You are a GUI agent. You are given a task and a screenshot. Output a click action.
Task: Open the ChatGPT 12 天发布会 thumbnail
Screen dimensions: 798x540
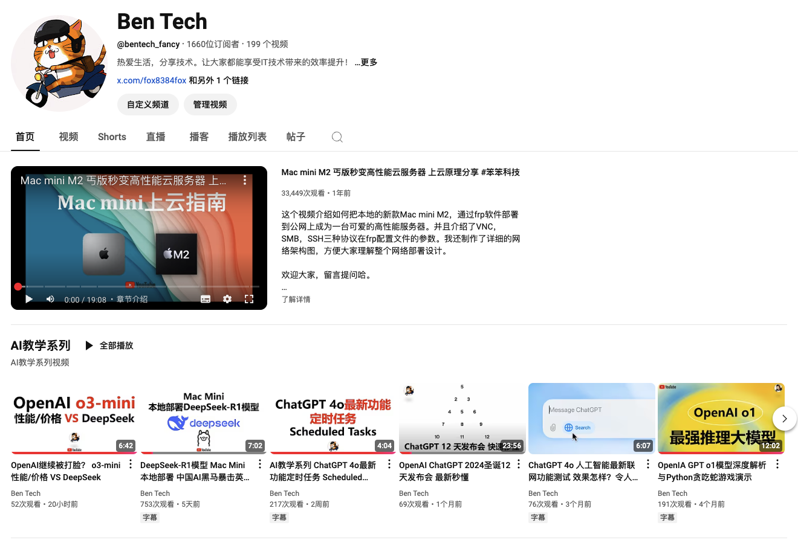tap(462, 418)
